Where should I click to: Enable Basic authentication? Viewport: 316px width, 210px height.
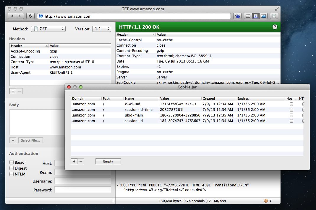pos(12,162)
